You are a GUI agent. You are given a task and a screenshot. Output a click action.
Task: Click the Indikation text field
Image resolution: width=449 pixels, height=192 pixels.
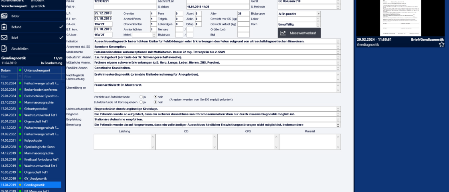217,42
